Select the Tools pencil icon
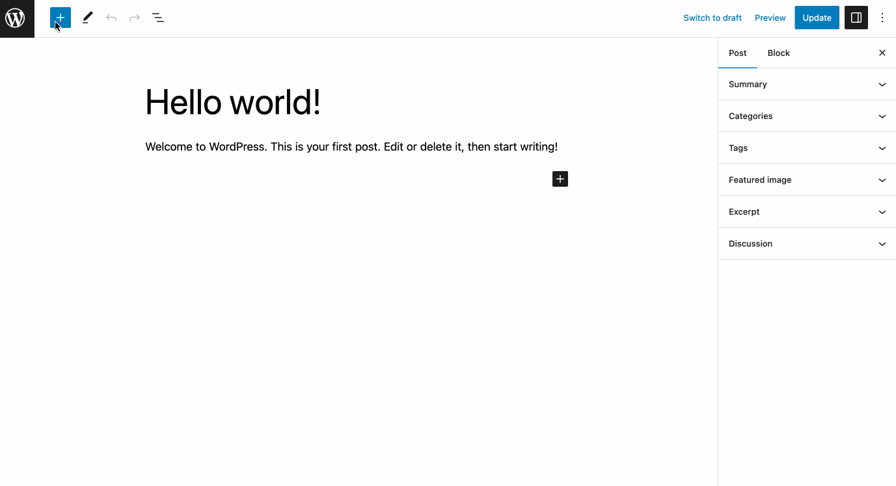Image resolution: width=896 pixels, height=486 pixels. 87,18
